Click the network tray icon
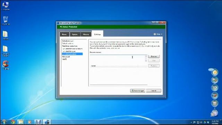222x125 pixels. coord(198,122)
